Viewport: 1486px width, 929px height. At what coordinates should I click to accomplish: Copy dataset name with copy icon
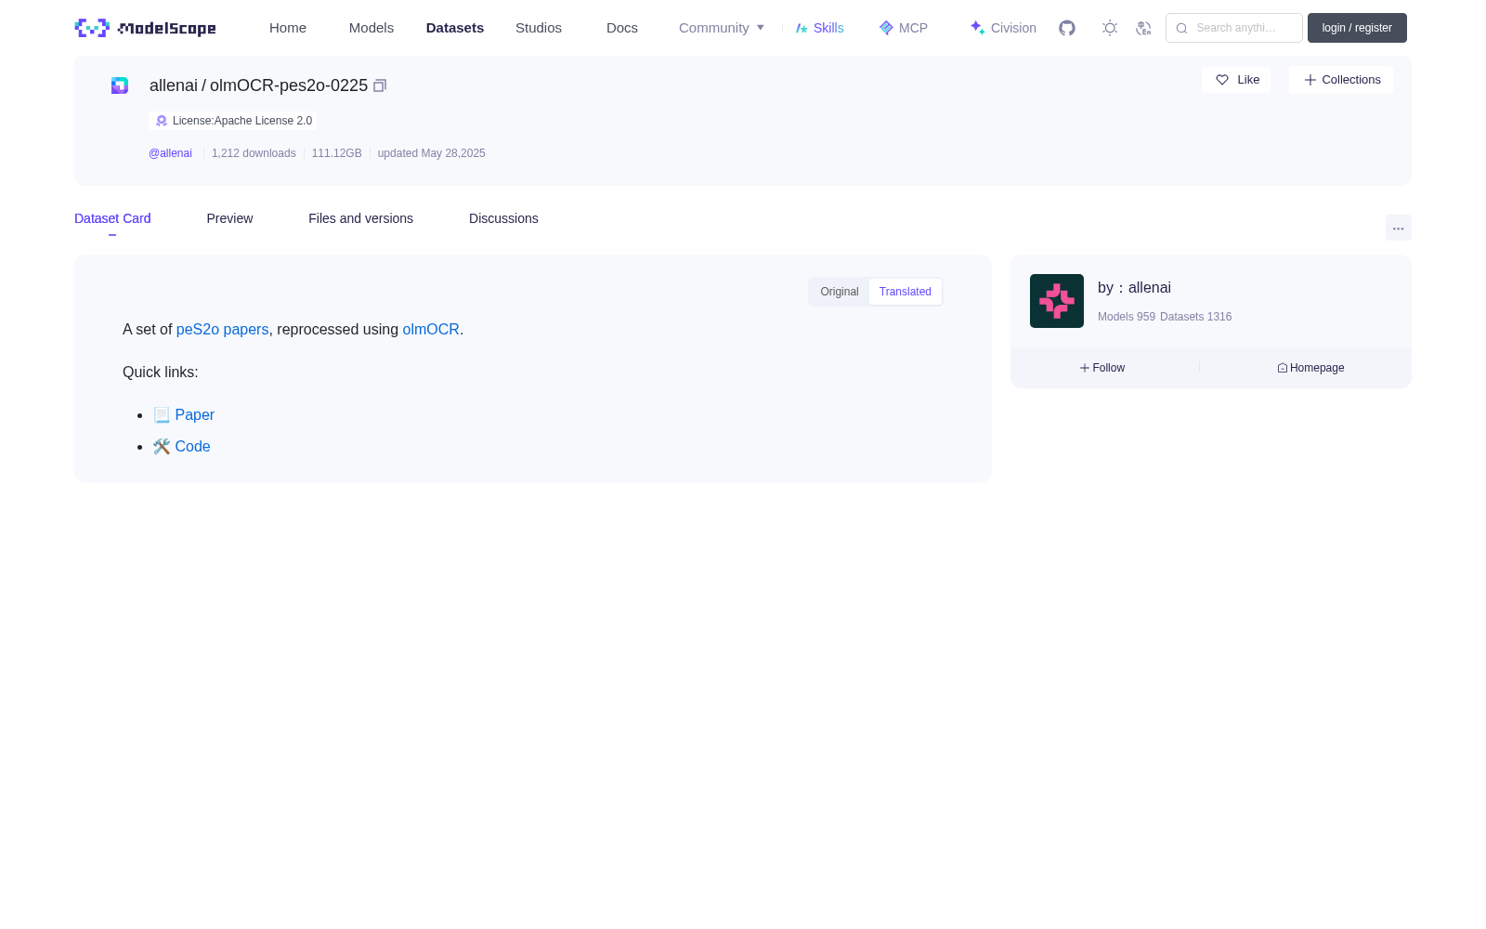coord(380,85)
